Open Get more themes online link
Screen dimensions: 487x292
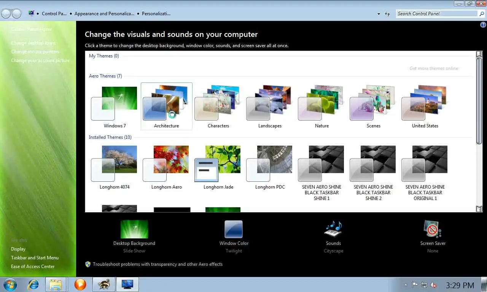pyautogui.click(x=434, y=68)
